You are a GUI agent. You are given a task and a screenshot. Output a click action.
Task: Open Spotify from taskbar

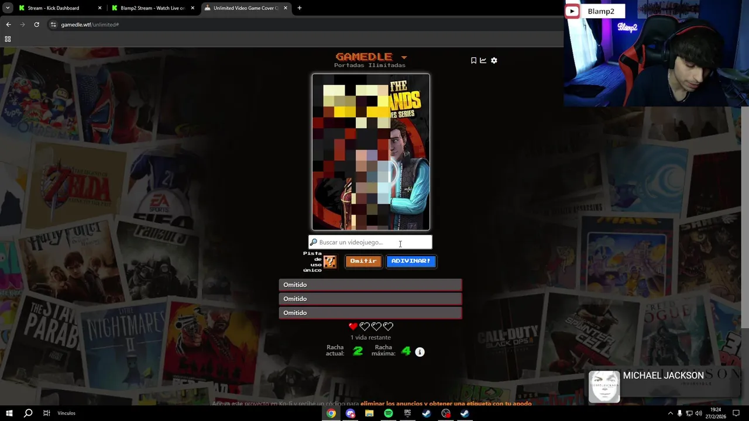click(x=389, y=413)
